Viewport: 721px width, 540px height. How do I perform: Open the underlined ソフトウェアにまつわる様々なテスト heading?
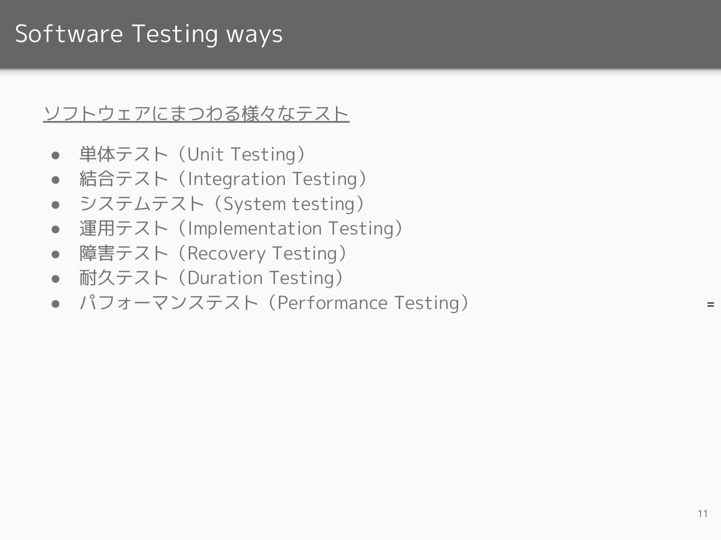coord(196,113)
